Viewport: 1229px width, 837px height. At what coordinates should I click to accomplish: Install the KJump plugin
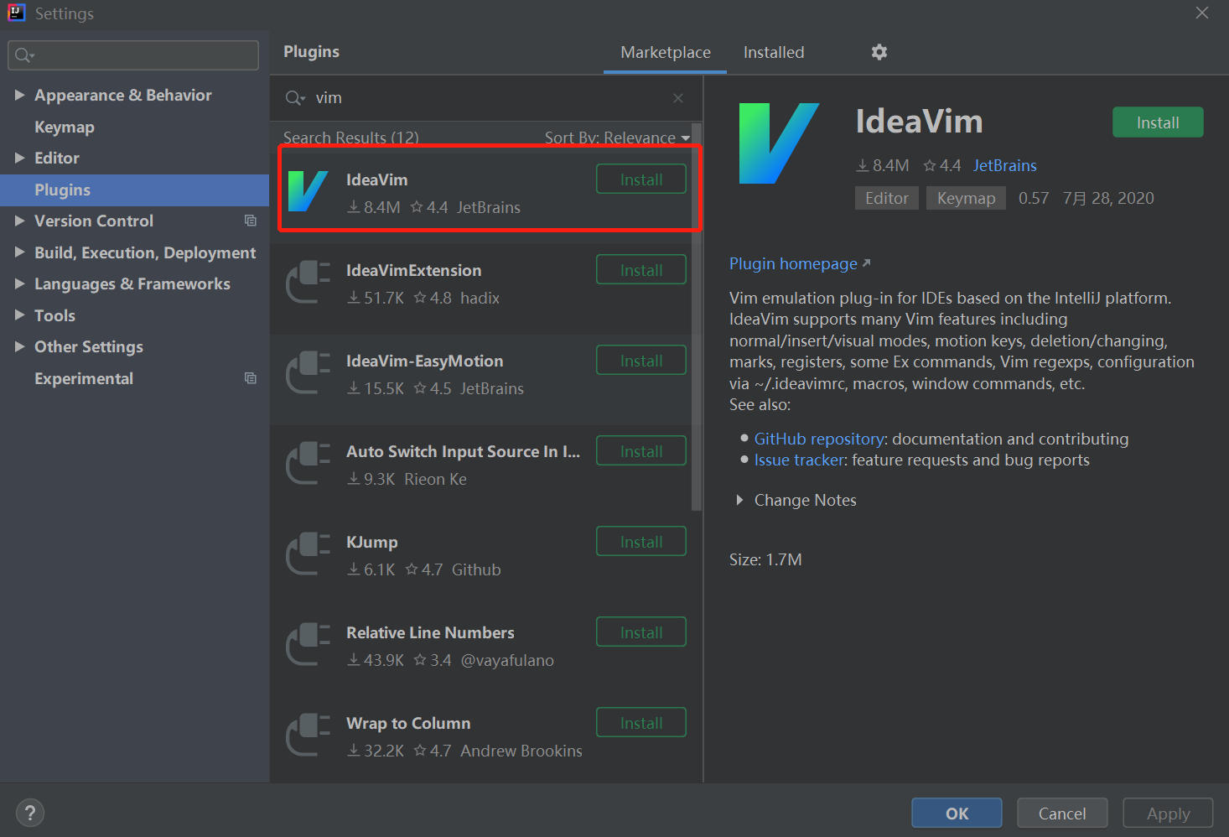point(641,542)
